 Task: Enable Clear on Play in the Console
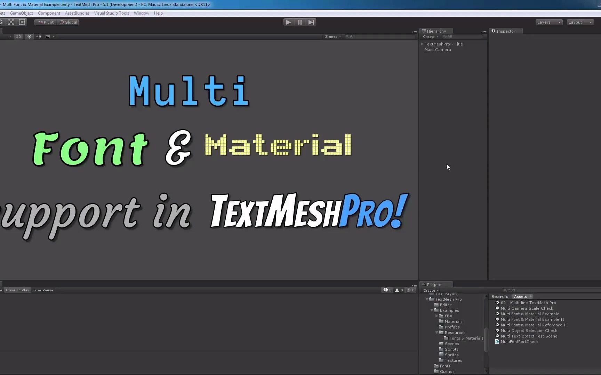tap(17, 290)
